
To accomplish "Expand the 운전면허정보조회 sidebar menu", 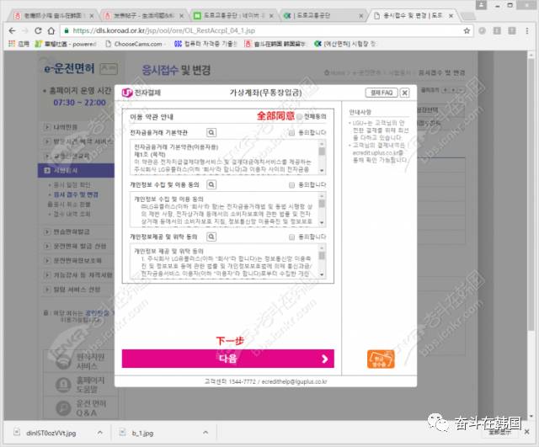I will [x=47, y=260].
